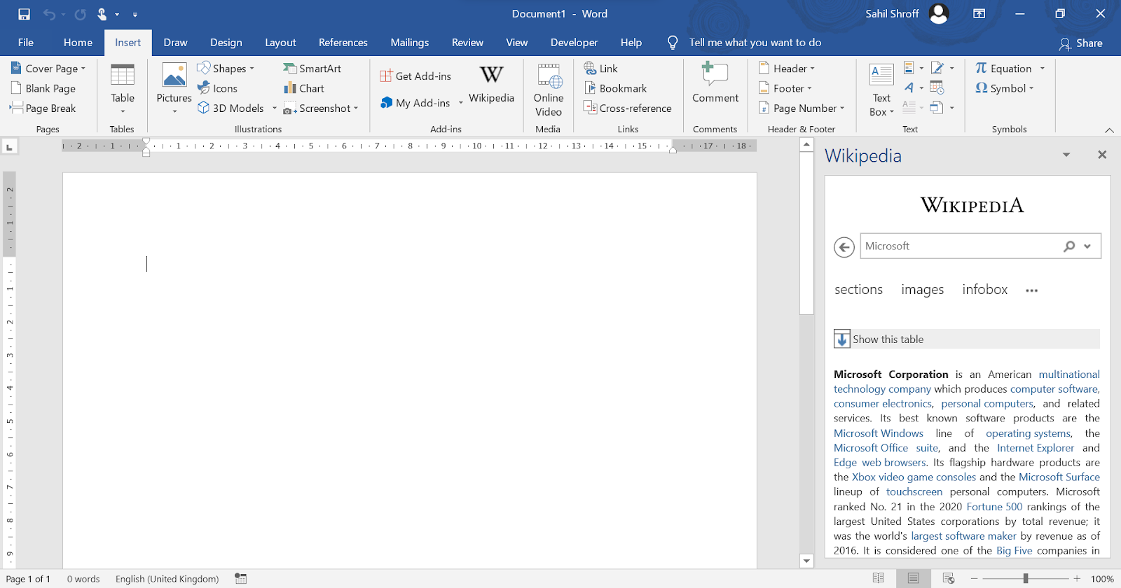Image resolution: width=1121 pixels, height=588 pixels.
Task: Show Wikipedia infobox
Action: pyautogui.click(x=984, y=290)
